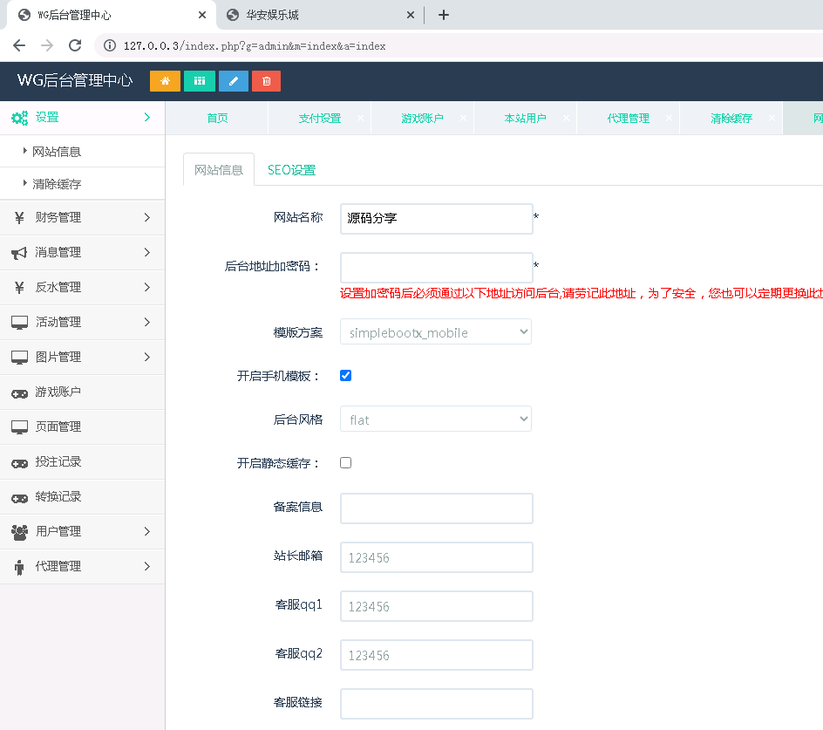Open the 模版方案 dropdown
Image resolution: width=823 pixels, height=730 pixels.
pos(436,331)
